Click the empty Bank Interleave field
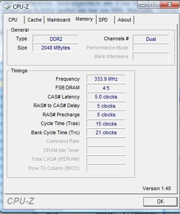This screenshot has width=180, height=214. click(151, 57)
